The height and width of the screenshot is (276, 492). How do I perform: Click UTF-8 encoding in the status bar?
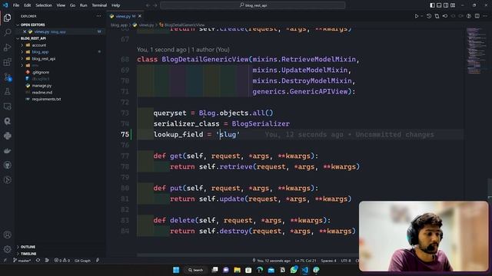click(346, 261)
